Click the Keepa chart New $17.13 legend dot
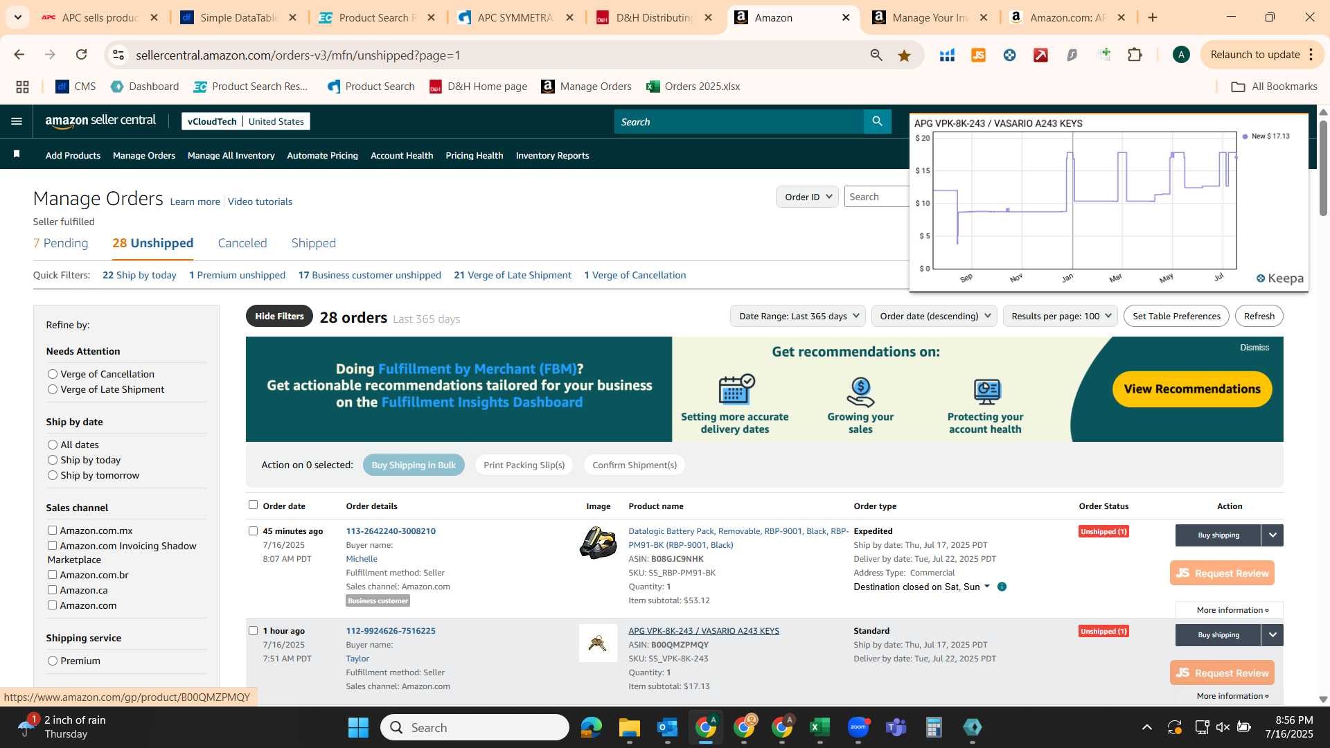Viewport: 1330px width, 748px height. coord(1245,136)
